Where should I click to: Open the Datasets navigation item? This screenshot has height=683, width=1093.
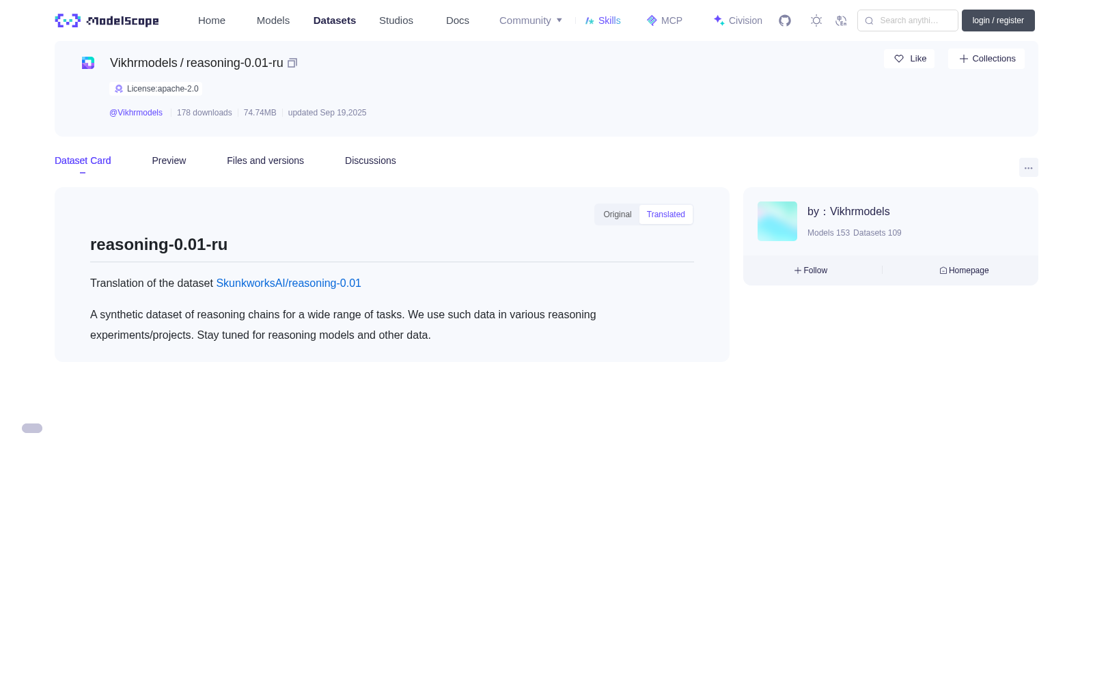tap(335, 20)
